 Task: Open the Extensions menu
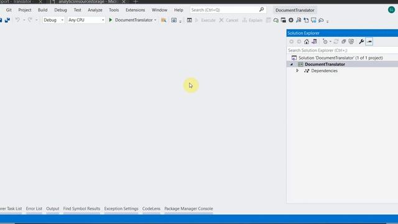tap(135, 10)
